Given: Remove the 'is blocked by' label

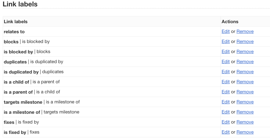Looking at the screenshot, I should pyautogui.click(x=245, y=52).
